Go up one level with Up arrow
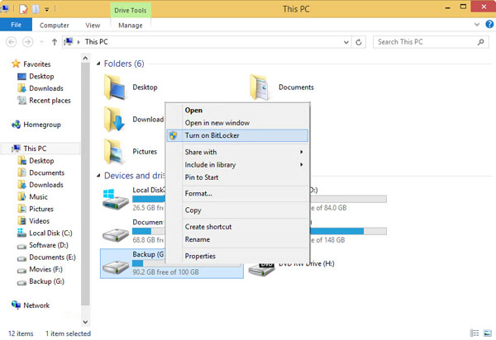 coord(55,42)
